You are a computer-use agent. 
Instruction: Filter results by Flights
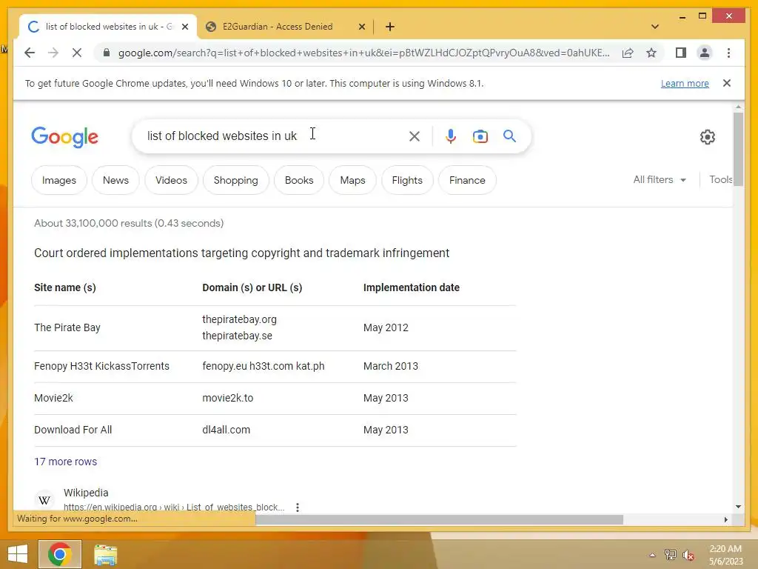click(x=407, y=180)
